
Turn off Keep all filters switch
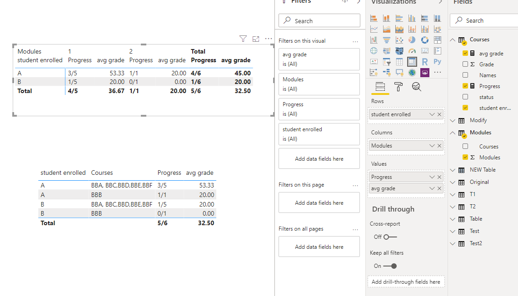click(390, 266)
